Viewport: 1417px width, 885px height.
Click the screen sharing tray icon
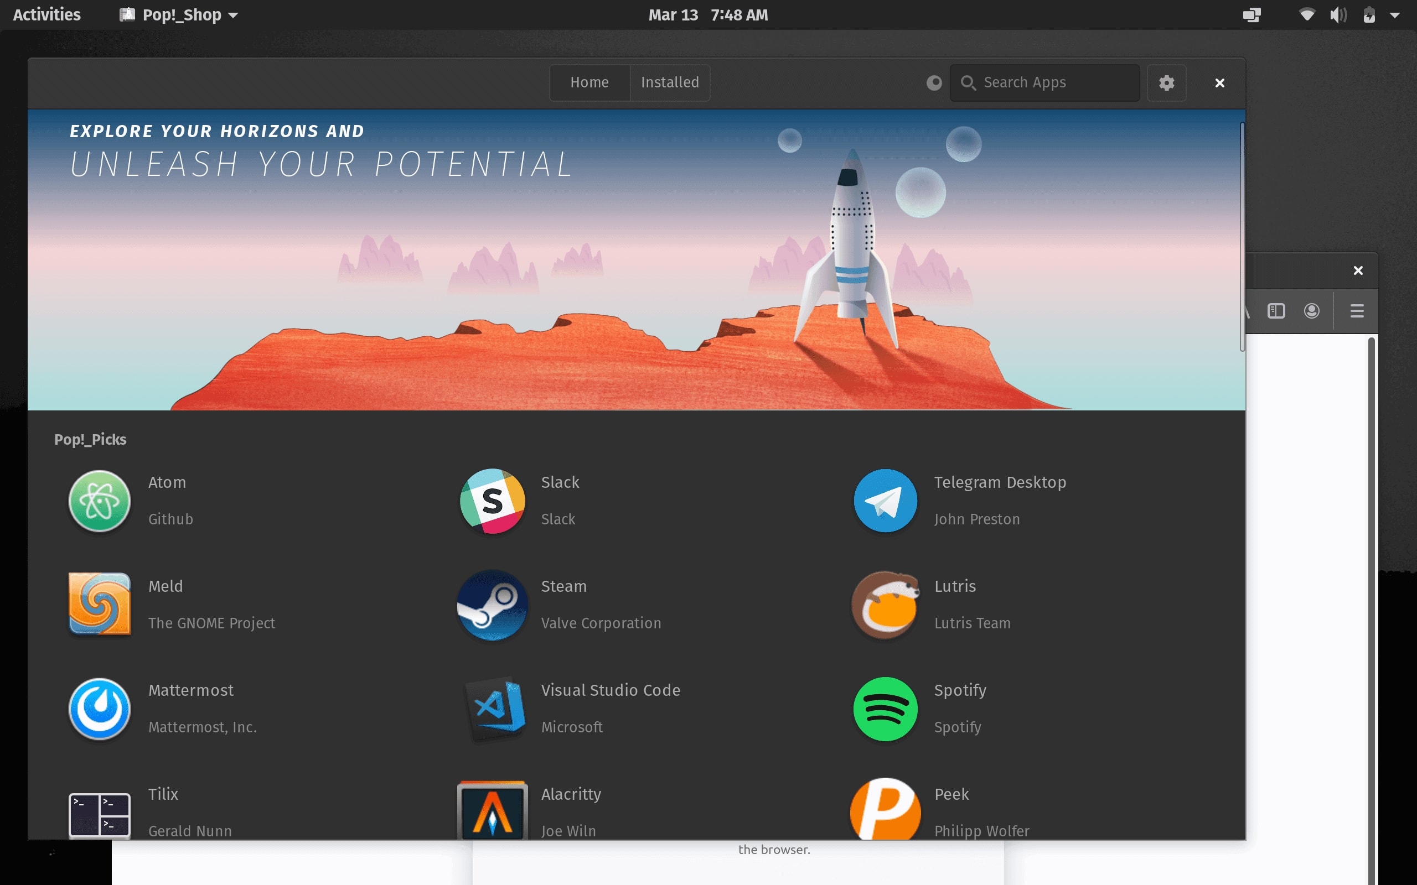pos(1251,14)
